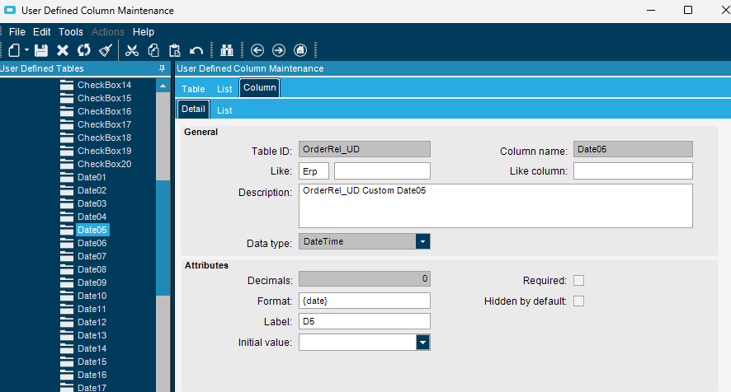Select Date06 in the tree list
The image size is (731, 392).
(x=92, y=243)
